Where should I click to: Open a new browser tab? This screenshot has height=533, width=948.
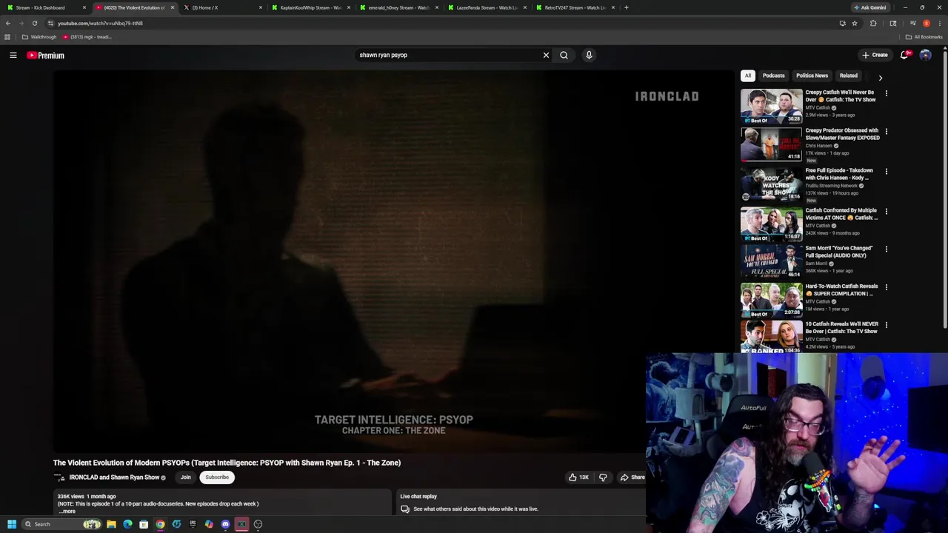pyautogui.click(x=627, y=7)
